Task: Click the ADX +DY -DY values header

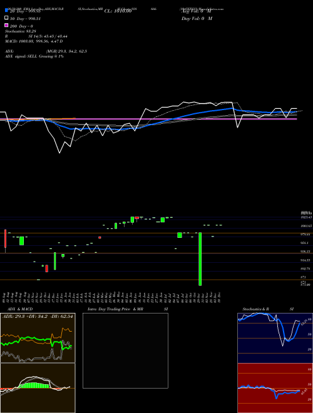Action: (x=38, y=317)
